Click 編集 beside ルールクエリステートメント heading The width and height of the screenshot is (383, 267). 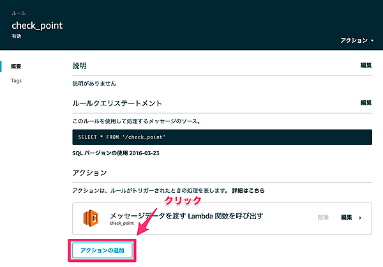[x=366, y=102]
